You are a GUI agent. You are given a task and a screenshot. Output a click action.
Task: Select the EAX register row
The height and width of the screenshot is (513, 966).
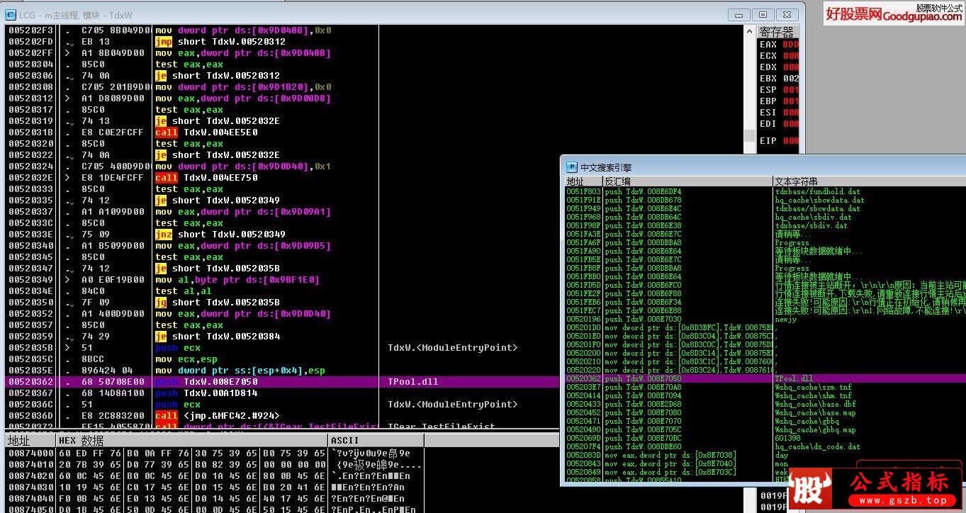(x=778, y=44)
